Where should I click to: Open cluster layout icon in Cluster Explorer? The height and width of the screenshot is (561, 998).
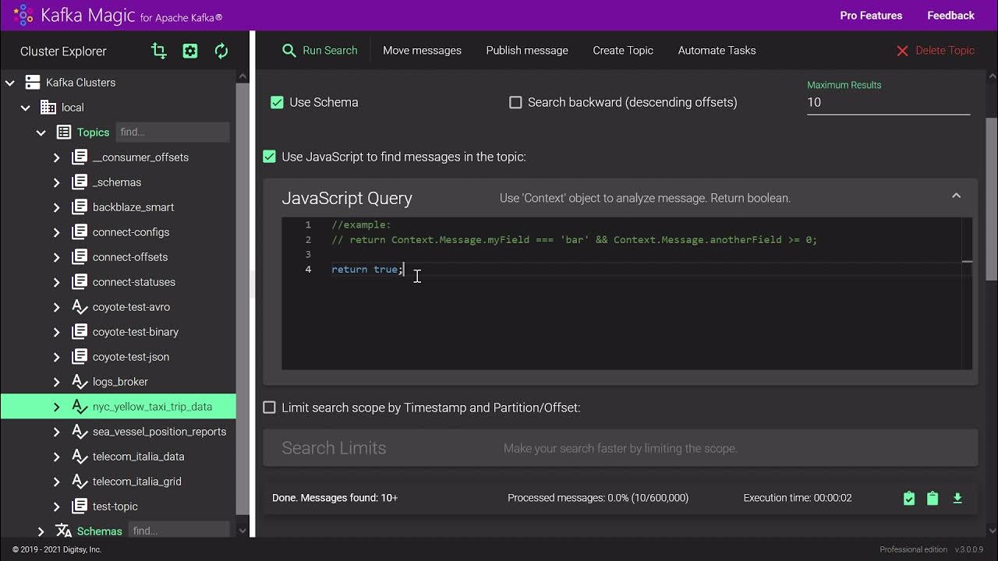(159, 51)
